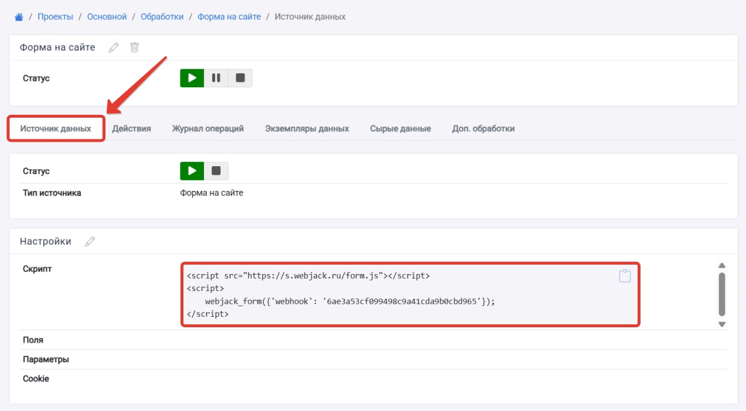The width and height of the screenshot is (746, 411).
Task: Click the webjack_form webhook code line
Action: coord(350,301)
